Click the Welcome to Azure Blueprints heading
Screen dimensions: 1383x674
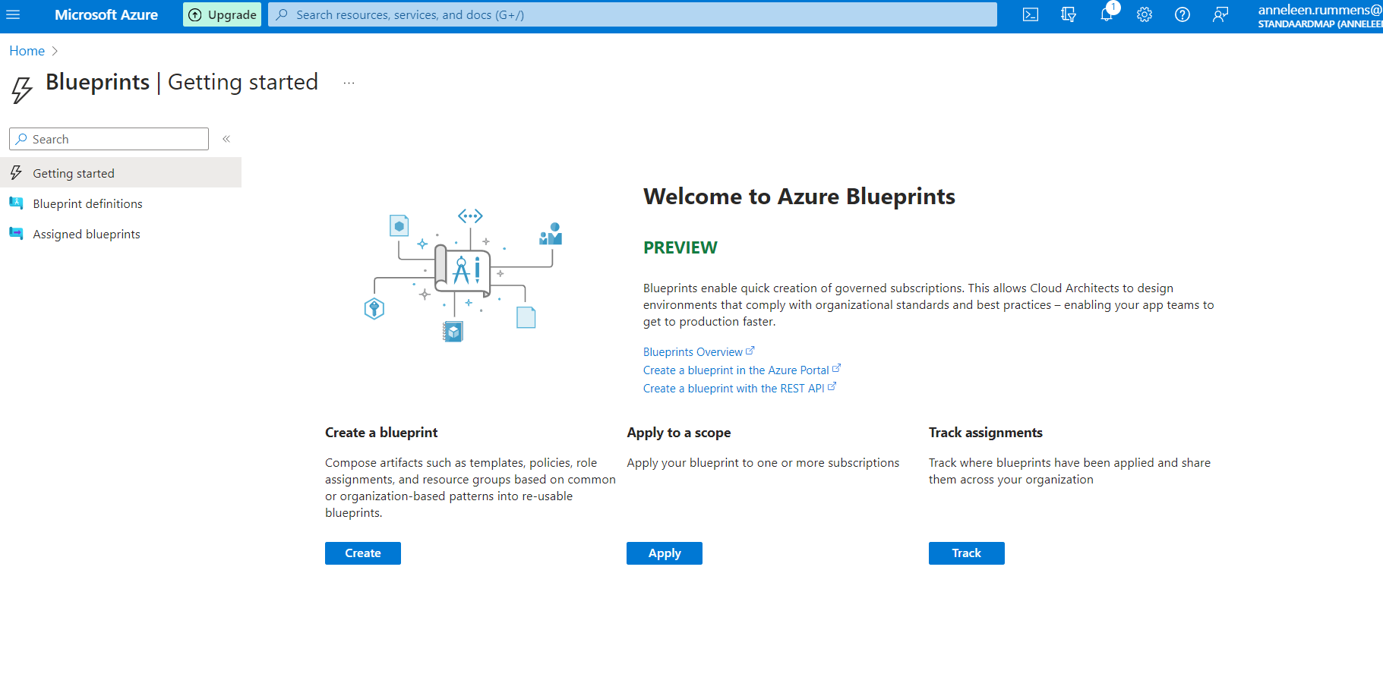coord(799,197)
